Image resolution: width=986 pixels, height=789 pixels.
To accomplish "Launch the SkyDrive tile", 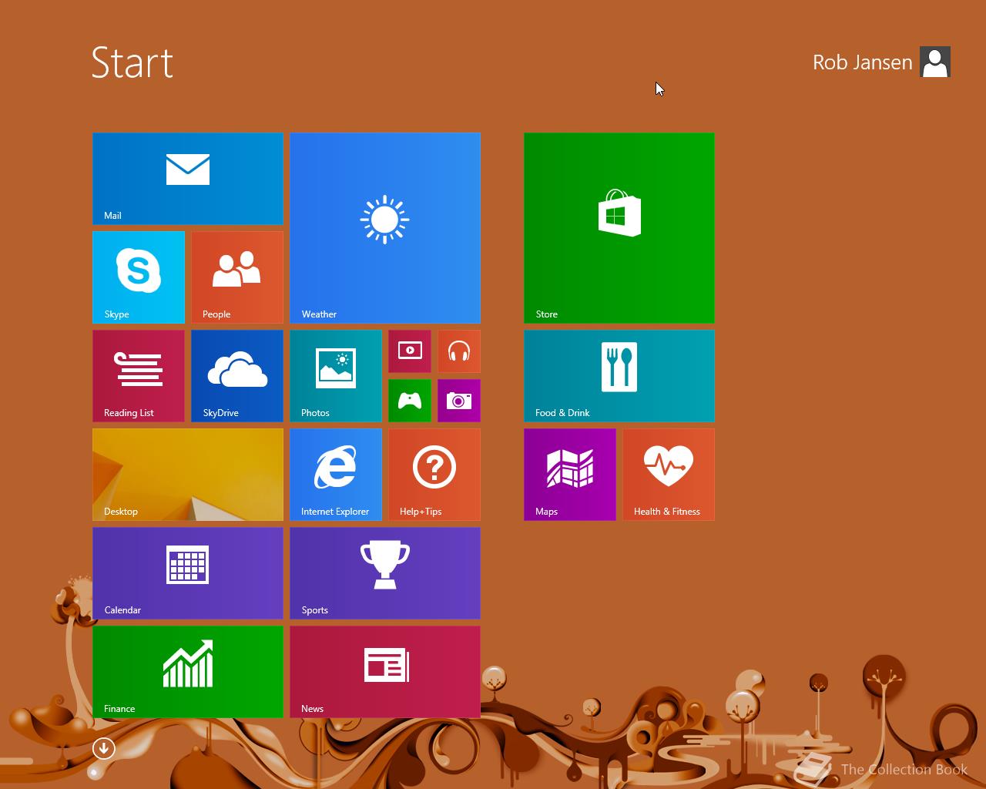I will click(x=237, y=376).
